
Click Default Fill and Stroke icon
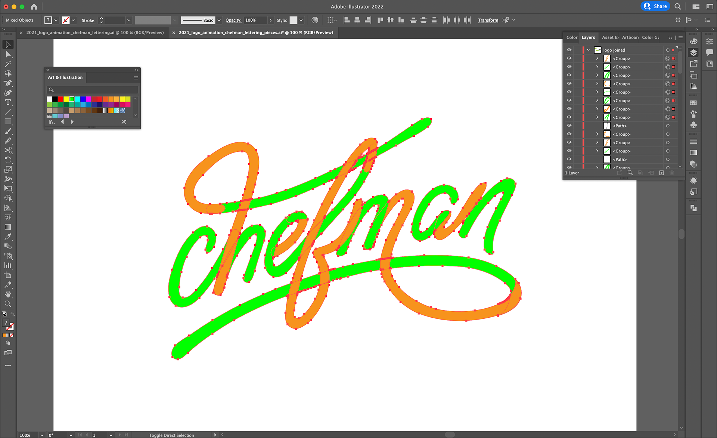4,314
